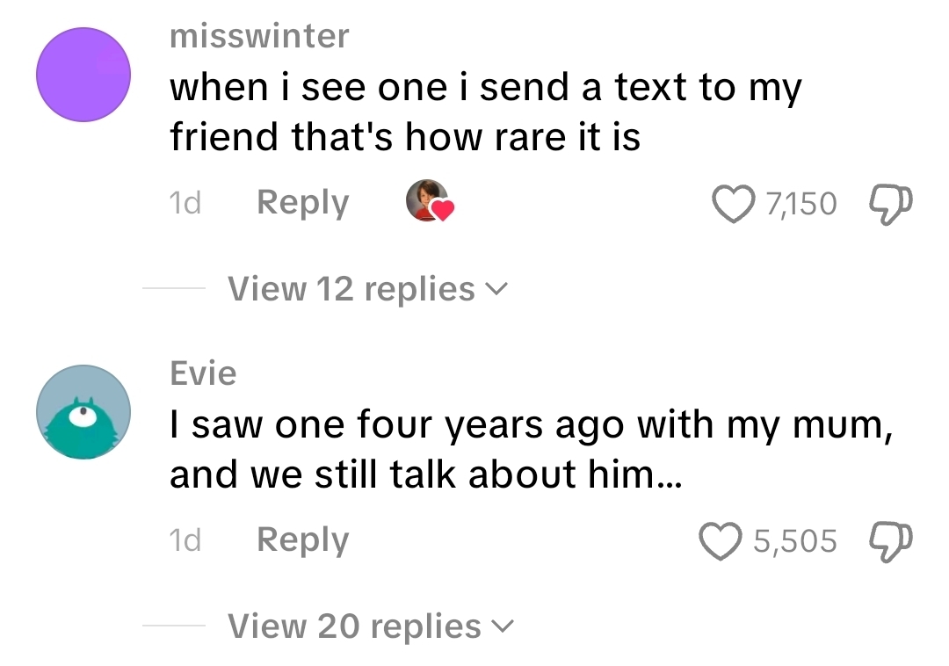Expand View 12 replies
This screenshot has width=949, height=666.
pos(351,289)
